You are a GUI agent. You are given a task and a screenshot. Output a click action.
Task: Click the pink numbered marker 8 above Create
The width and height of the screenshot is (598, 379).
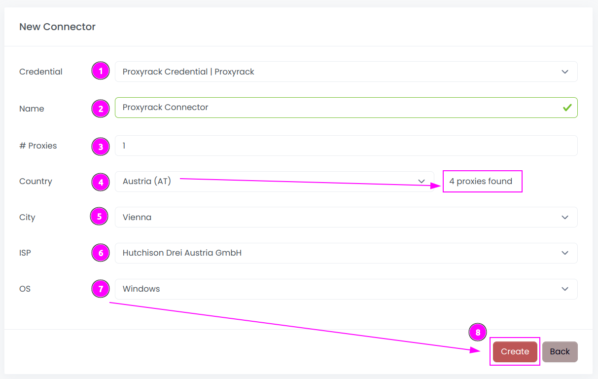(477, 332)
